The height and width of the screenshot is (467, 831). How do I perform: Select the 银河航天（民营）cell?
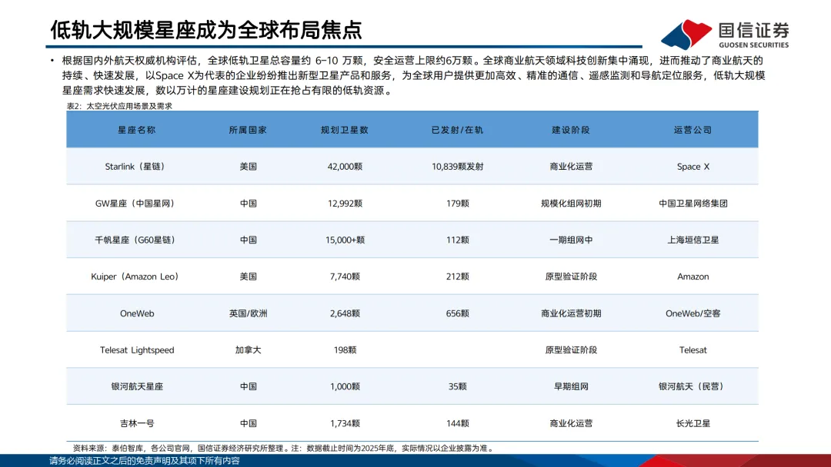[x=692, y=386]
